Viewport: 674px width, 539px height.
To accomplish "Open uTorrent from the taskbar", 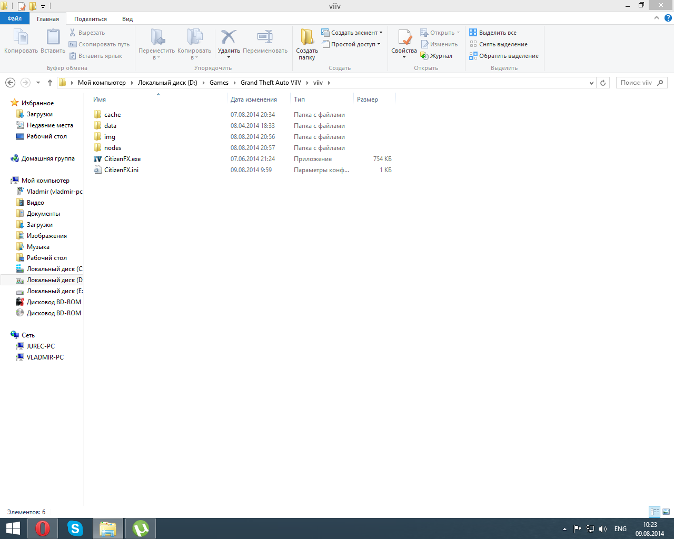I will [x=141, y=528].
